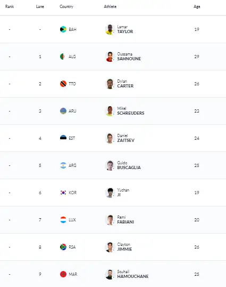
Task: Select the Estonia flag icon
Action: click(63, 138)
